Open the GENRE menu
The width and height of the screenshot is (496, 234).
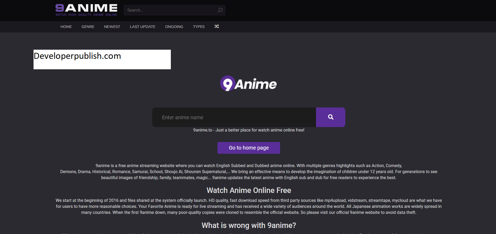pos(88,27)
